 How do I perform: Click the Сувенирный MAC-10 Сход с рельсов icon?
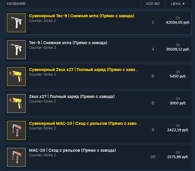(16, 130)
